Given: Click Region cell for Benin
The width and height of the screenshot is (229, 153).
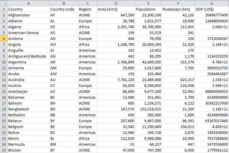Looking at the screenshot, I should point(87,138).
